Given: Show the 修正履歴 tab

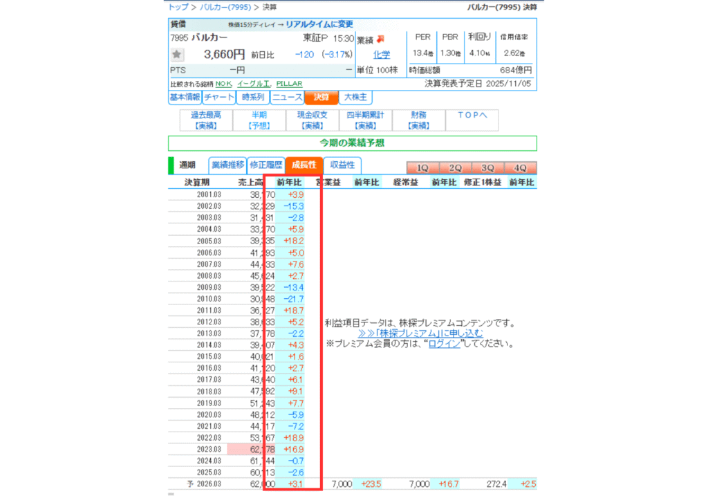Looking at the screenshot, I should (x=265, y=165).
